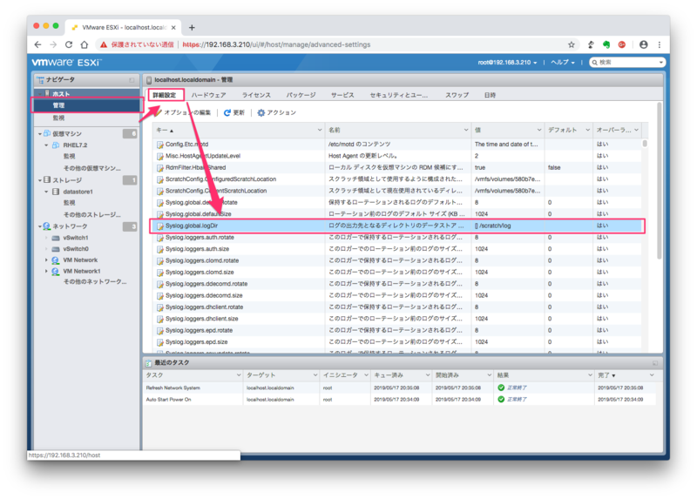Click the settings table vertical scrollbar
The image size is (697, 499).
[645, 144]
